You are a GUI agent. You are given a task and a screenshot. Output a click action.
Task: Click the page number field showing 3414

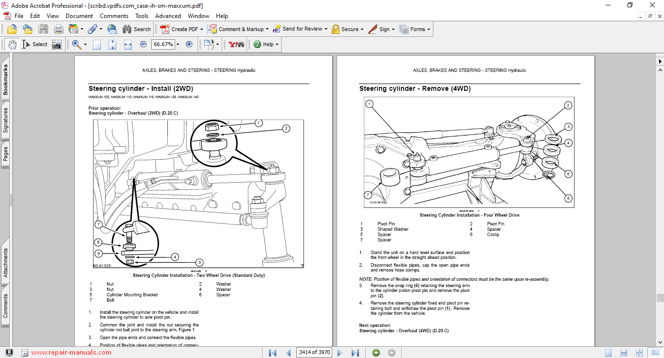(314, 353)
